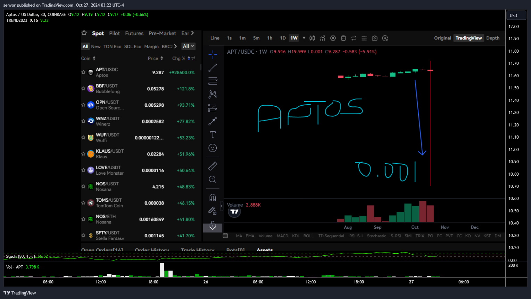Viewport: 531px width, 299px height.
Task: Switch to Original chart view
Action: [442, 38]
